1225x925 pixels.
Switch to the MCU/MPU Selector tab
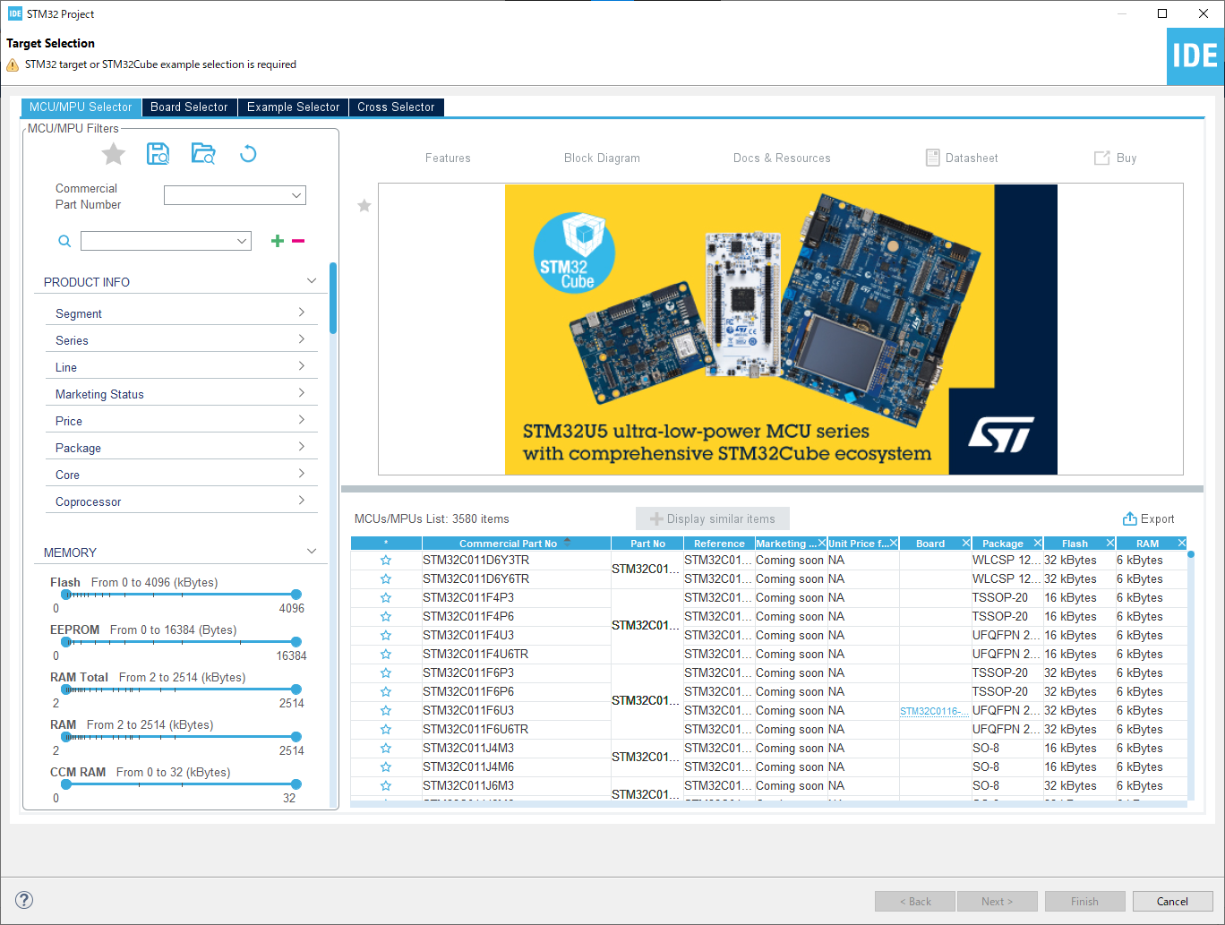coord(81,107)
